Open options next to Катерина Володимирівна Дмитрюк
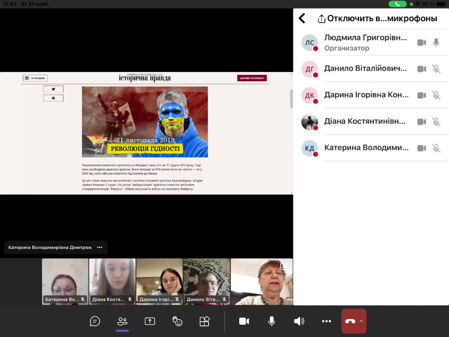This screenshot has height=337, width=449. 100,247
